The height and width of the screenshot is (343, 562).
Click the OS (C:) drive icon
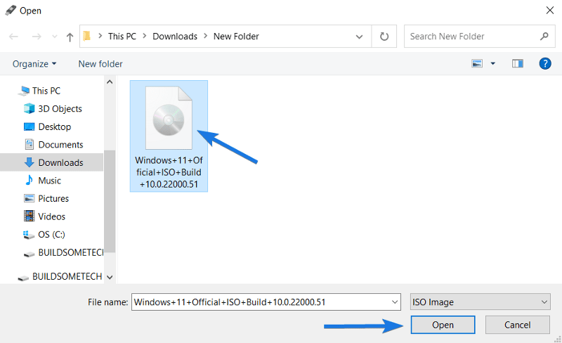tap(29, 235)
